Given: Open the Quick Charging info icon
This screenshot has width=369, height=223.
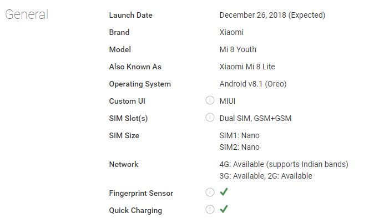Looking at the screenshot, I should [x=210, y=209].
